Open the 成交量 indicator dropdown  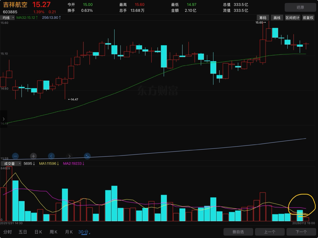click(x=11, y=164)
